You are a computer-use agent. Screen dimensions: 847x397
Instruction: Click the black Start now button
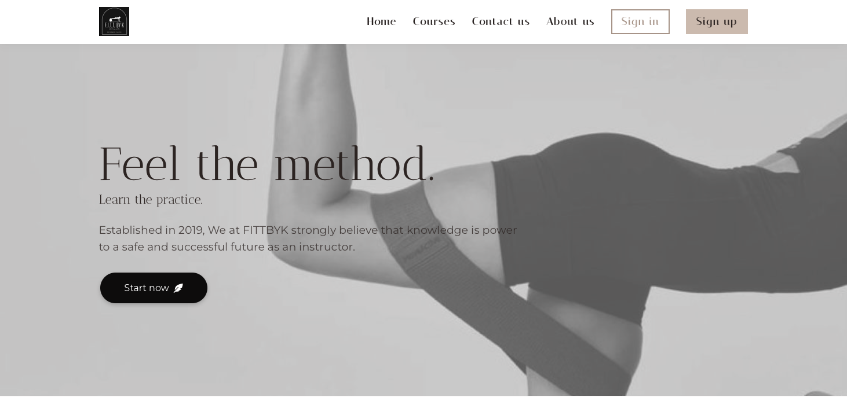click(x=154, y=288)
